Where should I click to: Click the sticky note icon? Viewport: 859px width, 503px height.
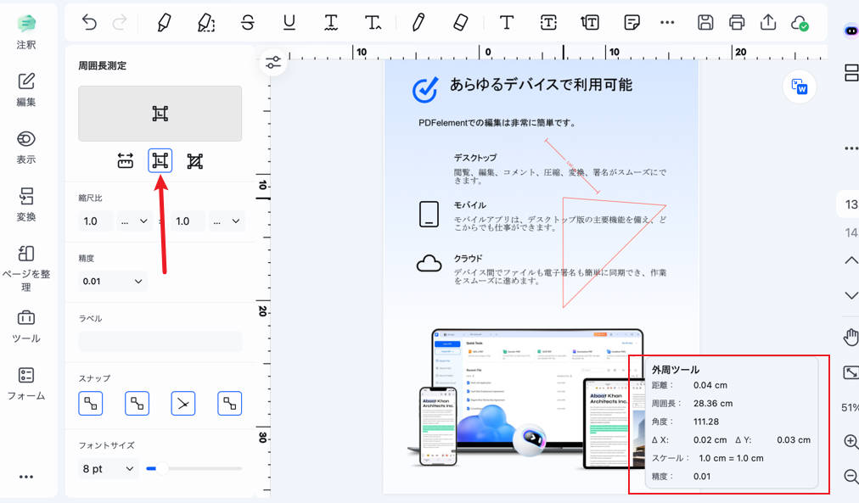click(x=632, y=23)
